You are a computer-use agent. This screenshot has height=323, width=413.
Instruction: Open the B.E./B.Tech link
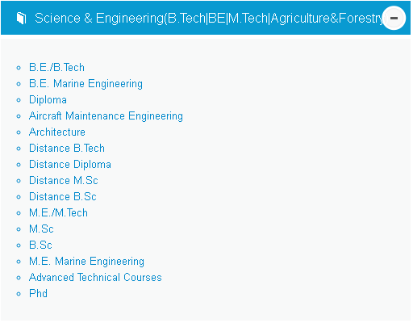(56, 67)
